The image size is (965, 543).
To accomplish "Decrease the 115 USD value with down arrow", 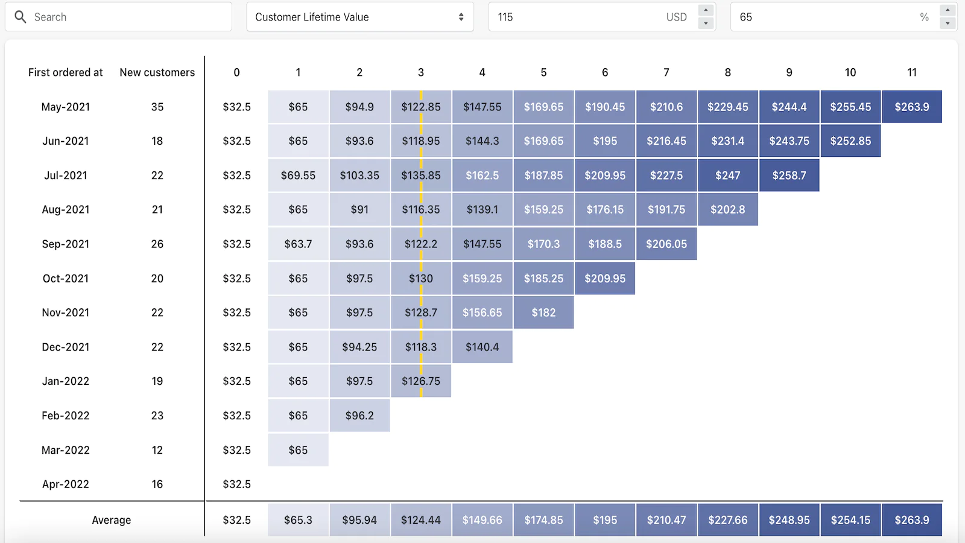I will [706, 24].
